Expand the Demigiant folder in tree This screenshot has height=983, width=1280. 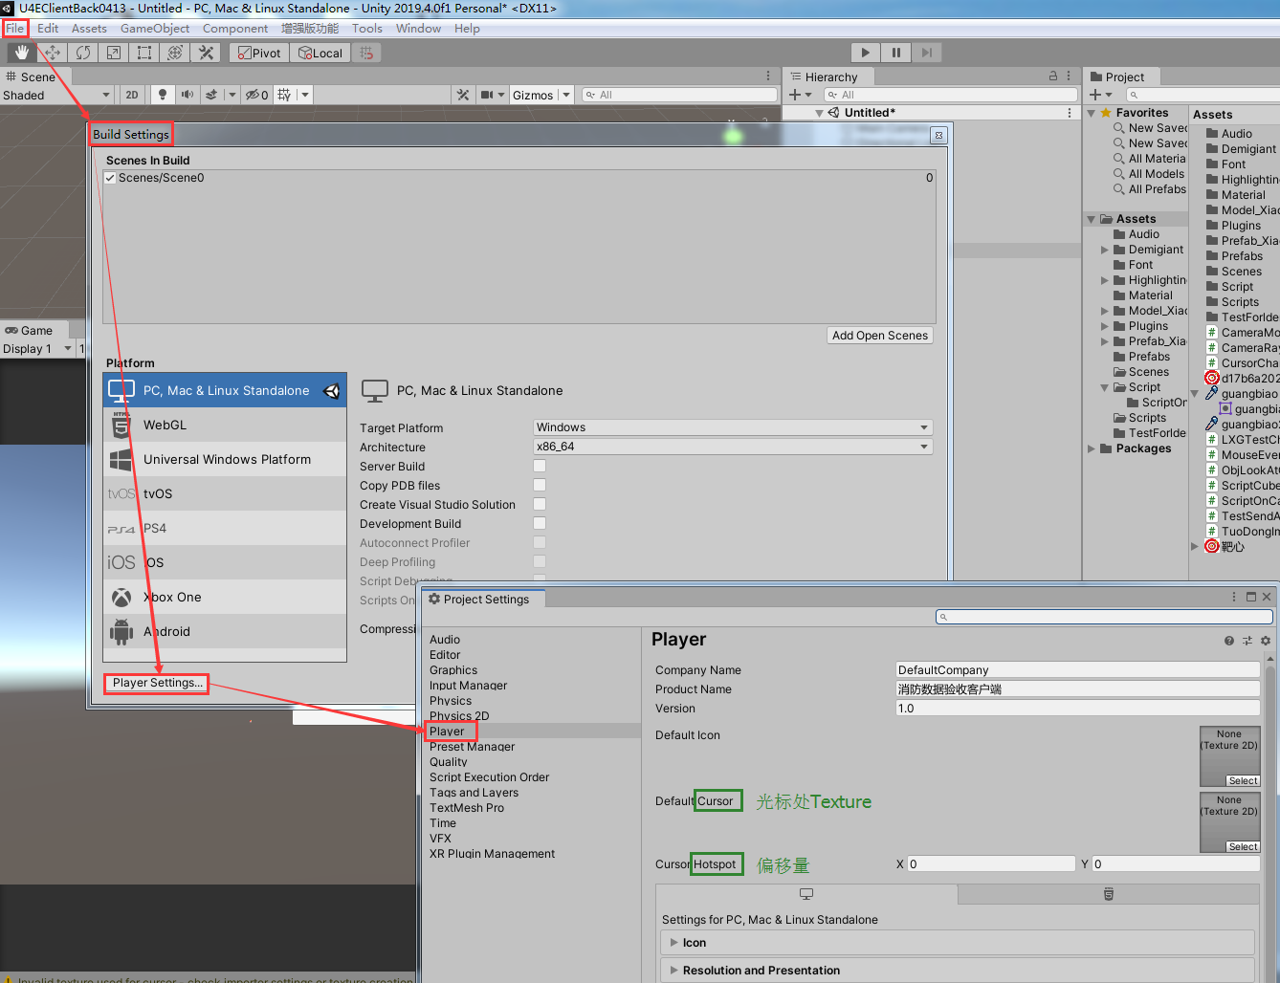click(1105, 250)
